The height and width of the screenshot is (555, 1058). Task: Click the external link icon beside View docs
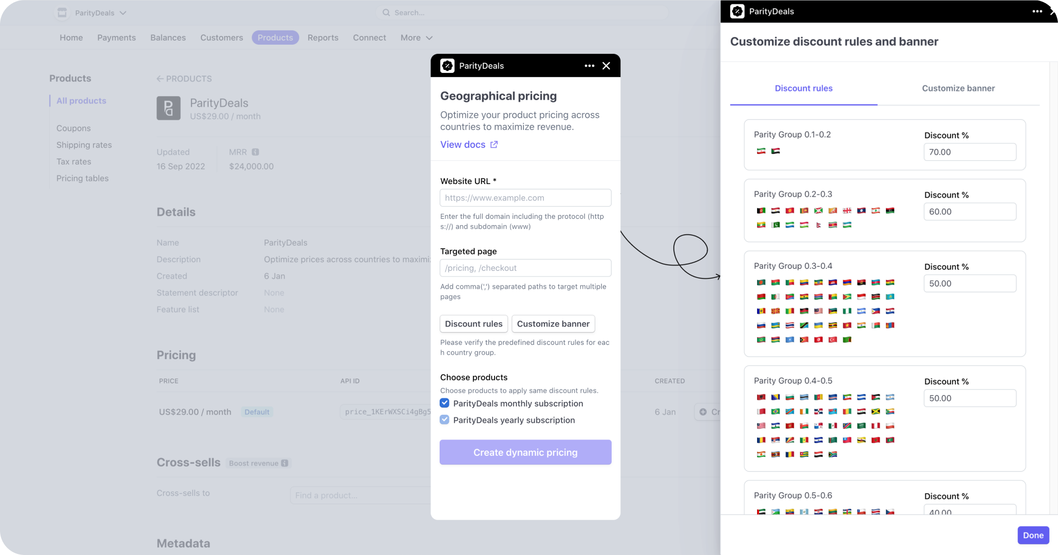(494, 144)
